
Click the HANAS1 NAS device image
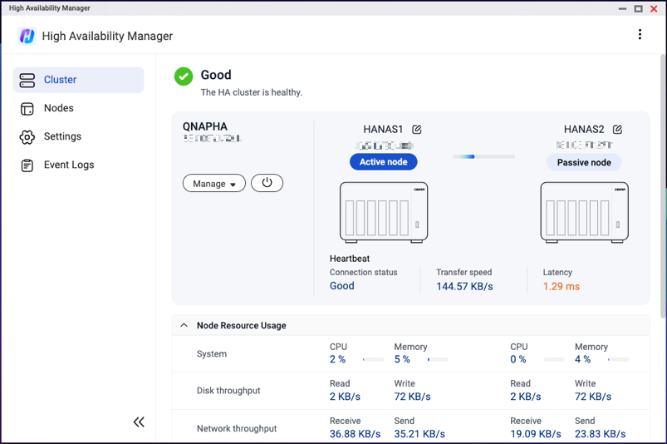click(384, 212)
